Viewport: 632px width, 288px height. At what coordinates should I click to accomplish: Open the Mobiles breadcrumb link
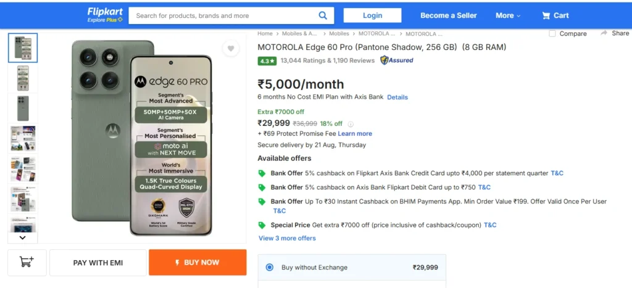coord(339,33)
